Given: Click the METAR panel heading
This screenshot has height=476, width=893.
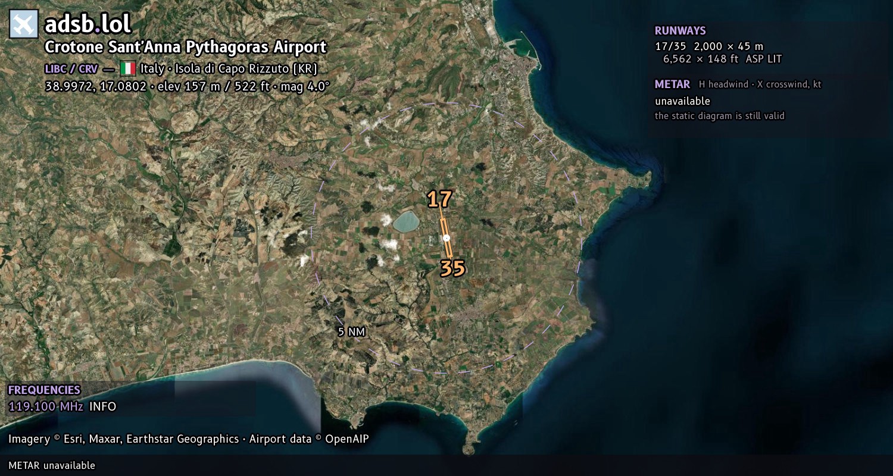Looking at the screenshot, I should [672, 84].
